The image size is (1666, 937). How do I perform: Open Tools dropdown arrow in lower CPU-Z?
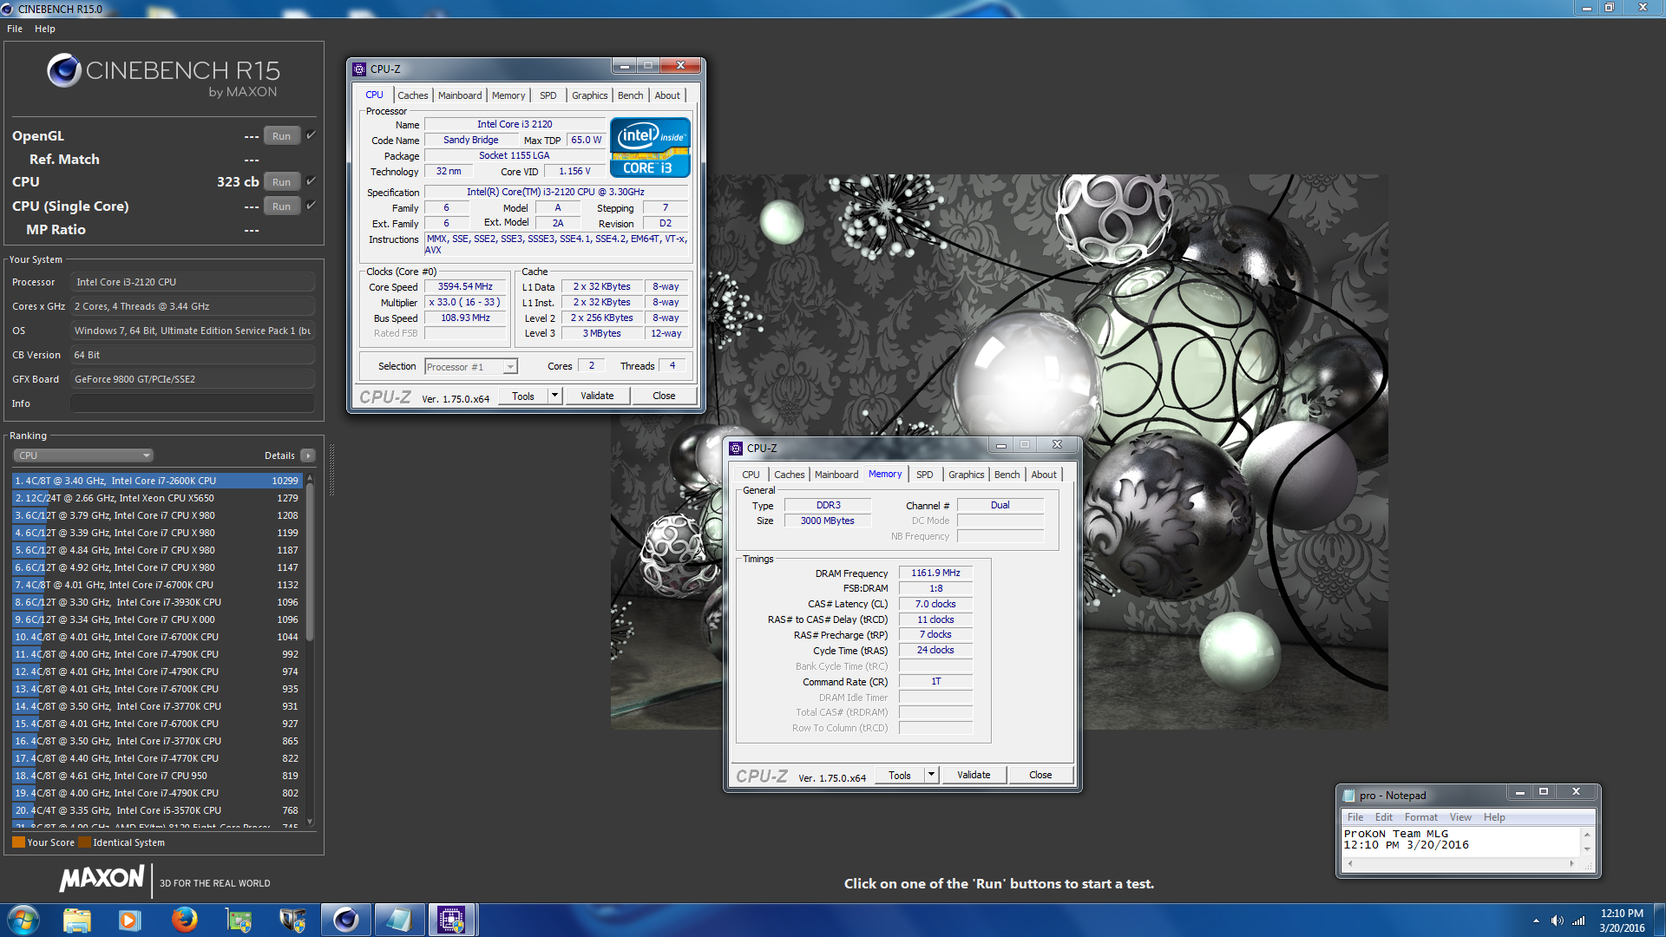931,775
